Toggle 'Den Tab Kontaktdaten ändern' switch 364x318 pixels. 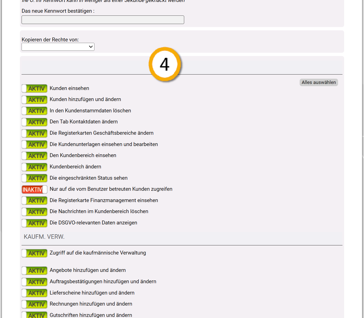(35, 122)
